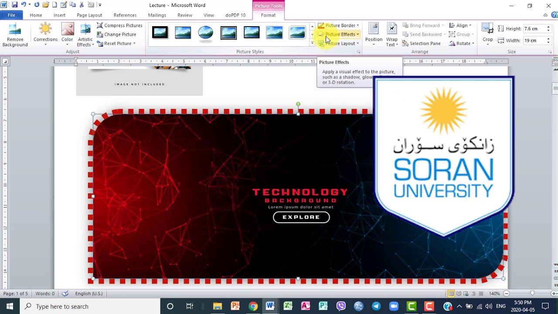558x314 pixels.
Task: Open the doPDF 10 tab
Action: (x=235, y=15)
